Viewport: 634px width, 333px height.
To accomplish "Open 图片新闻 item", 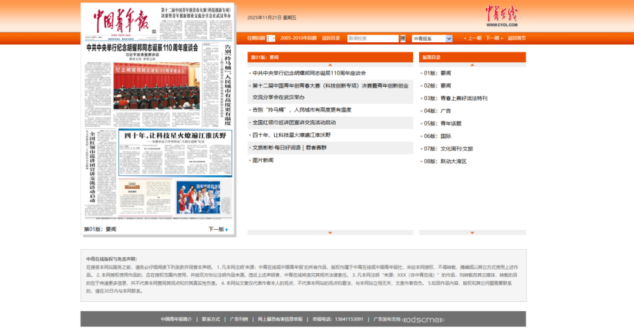I will pyautogui.click(x=263, y=160).
